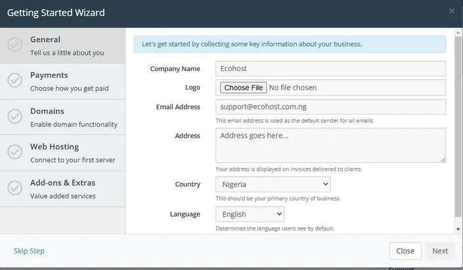The image size is (463, 270).
Task: Select the Web Hosting step
Action: (x=62, y=153)
